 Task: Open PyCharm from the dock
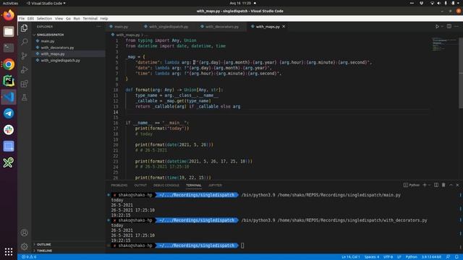point(9,81)
